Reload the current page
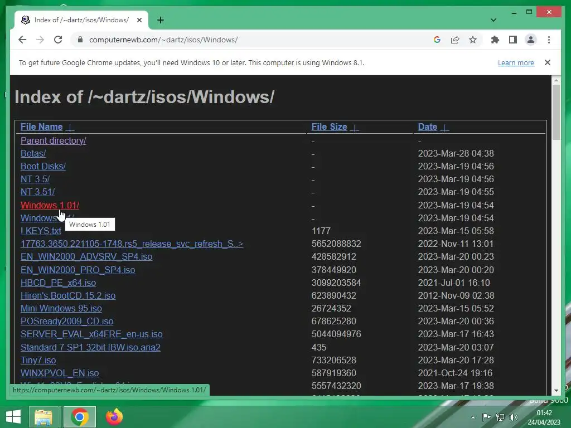Viewport: 571px width, 428px height. pos(58,40)
